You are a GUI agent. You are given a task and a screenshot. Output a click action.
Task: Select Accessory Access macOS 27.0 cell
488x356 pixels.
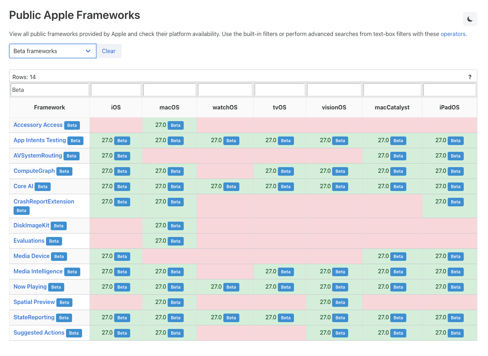(x=169, y=125)
